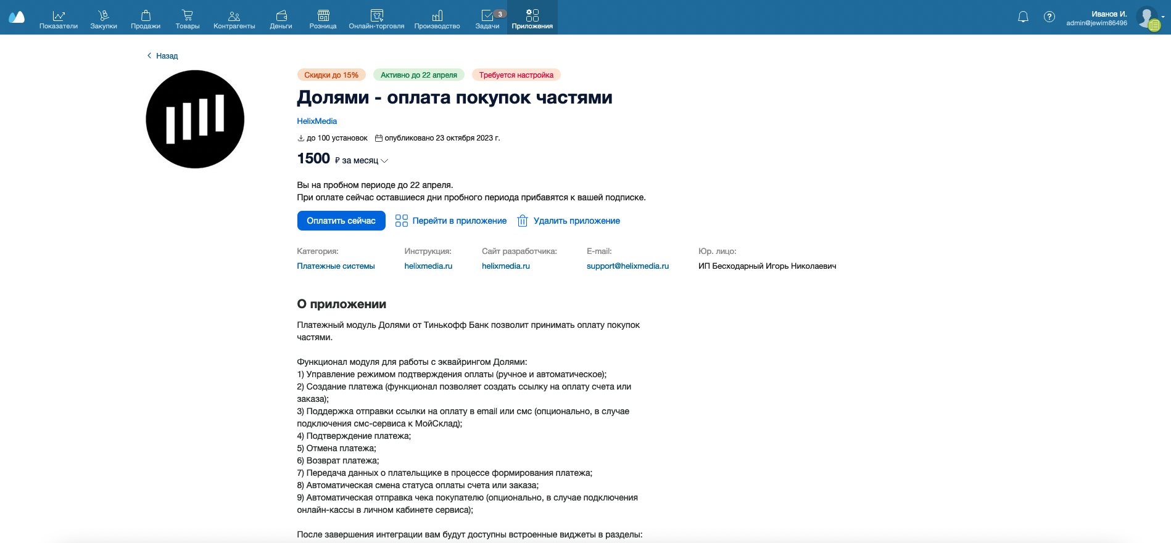Expand the account dropdown arrow
1171x543 pixels.
[x=1163, y=17]
